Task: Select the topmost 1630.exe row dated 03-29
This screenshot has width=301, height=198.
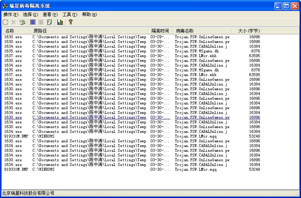Action: point(132,37)
